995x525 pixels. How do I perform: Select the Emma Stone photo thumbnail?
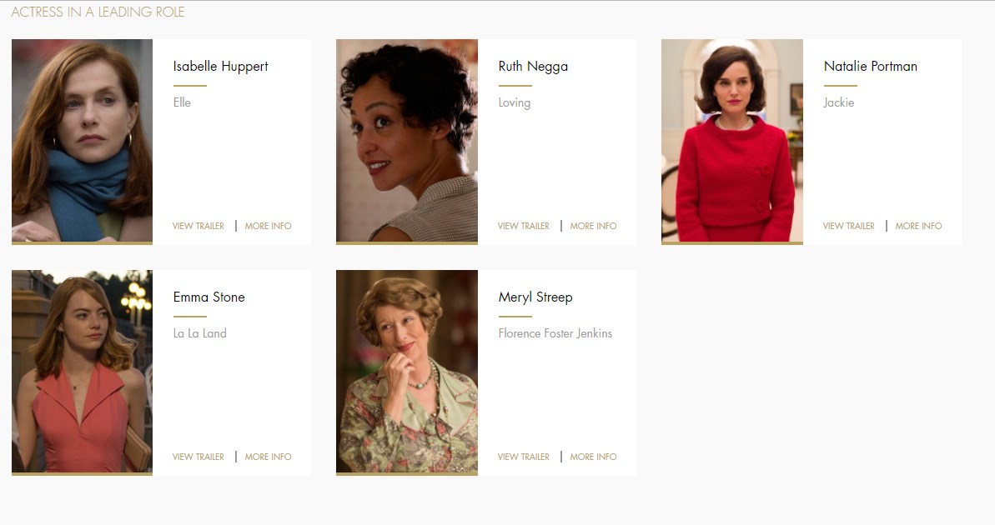tap(82, 372)
